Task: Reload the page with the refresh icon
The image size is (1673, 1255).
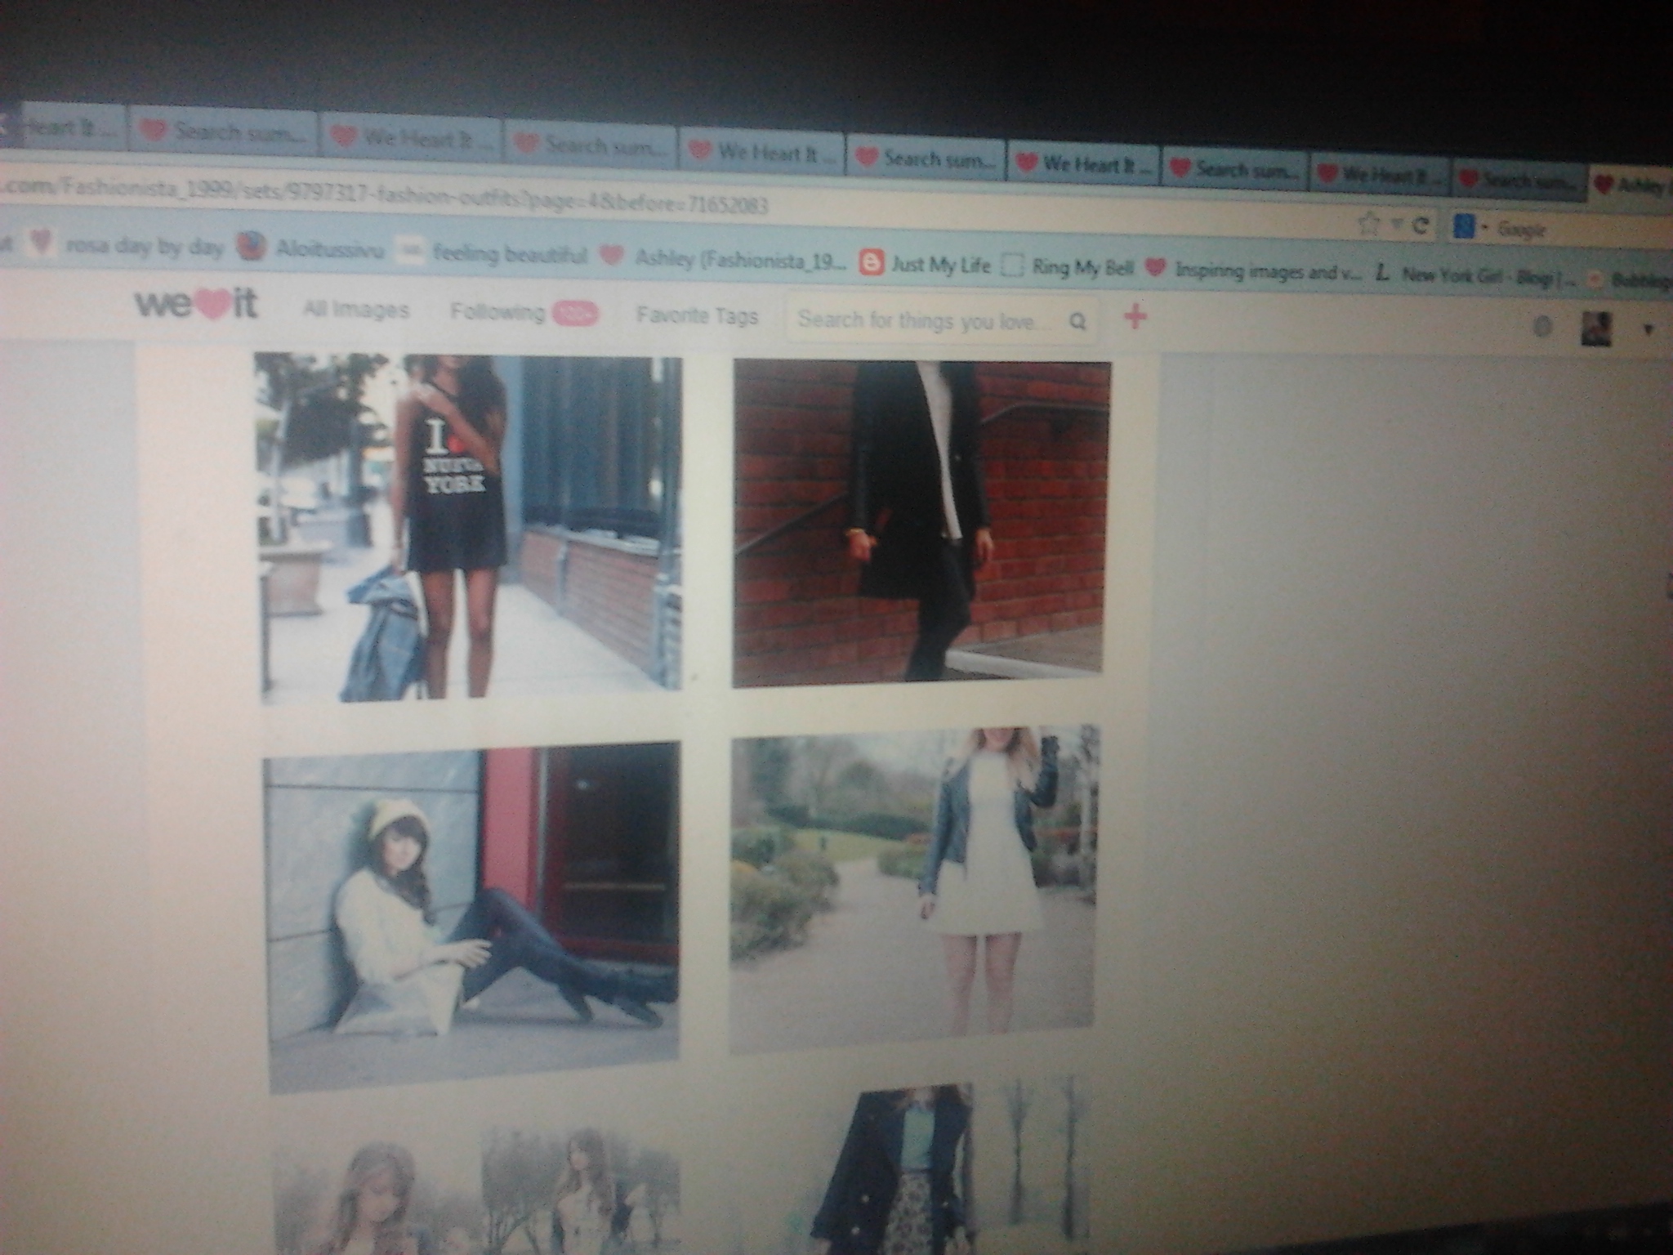Action: [1420, 226]
